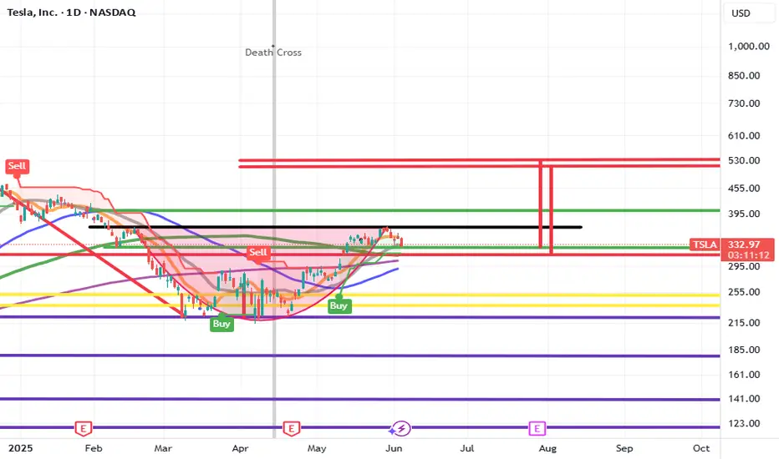Click the 03:11:12 bar countdown timer
The image size is (779, 459).
(747, 255)
